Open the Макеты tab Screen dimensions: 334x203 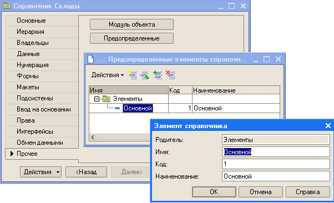tap(42, 87)
